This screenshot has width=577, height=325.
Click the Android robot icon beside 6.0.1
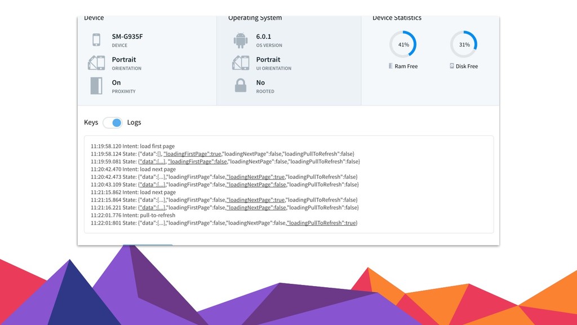[x=240, y=40]
